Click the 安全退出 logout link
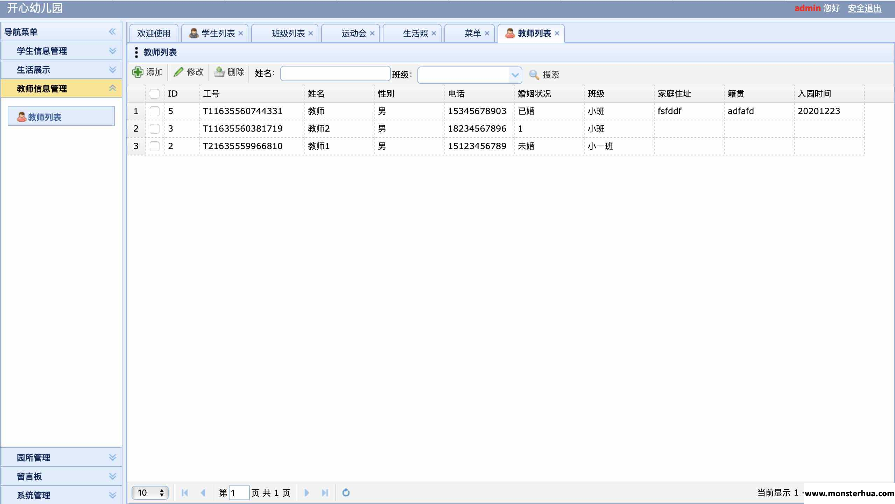 coord(865,8)
